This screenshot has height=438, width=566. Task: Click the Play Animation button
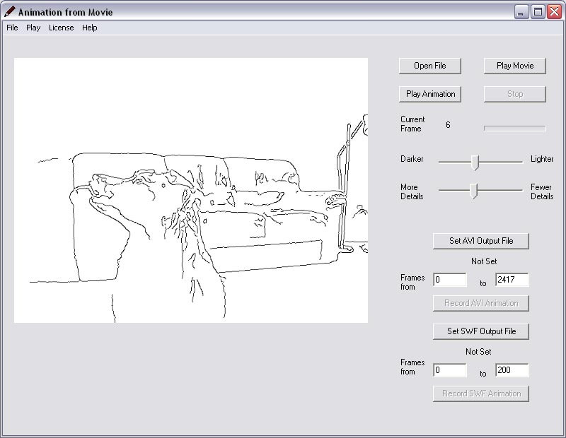click(430, 94)
